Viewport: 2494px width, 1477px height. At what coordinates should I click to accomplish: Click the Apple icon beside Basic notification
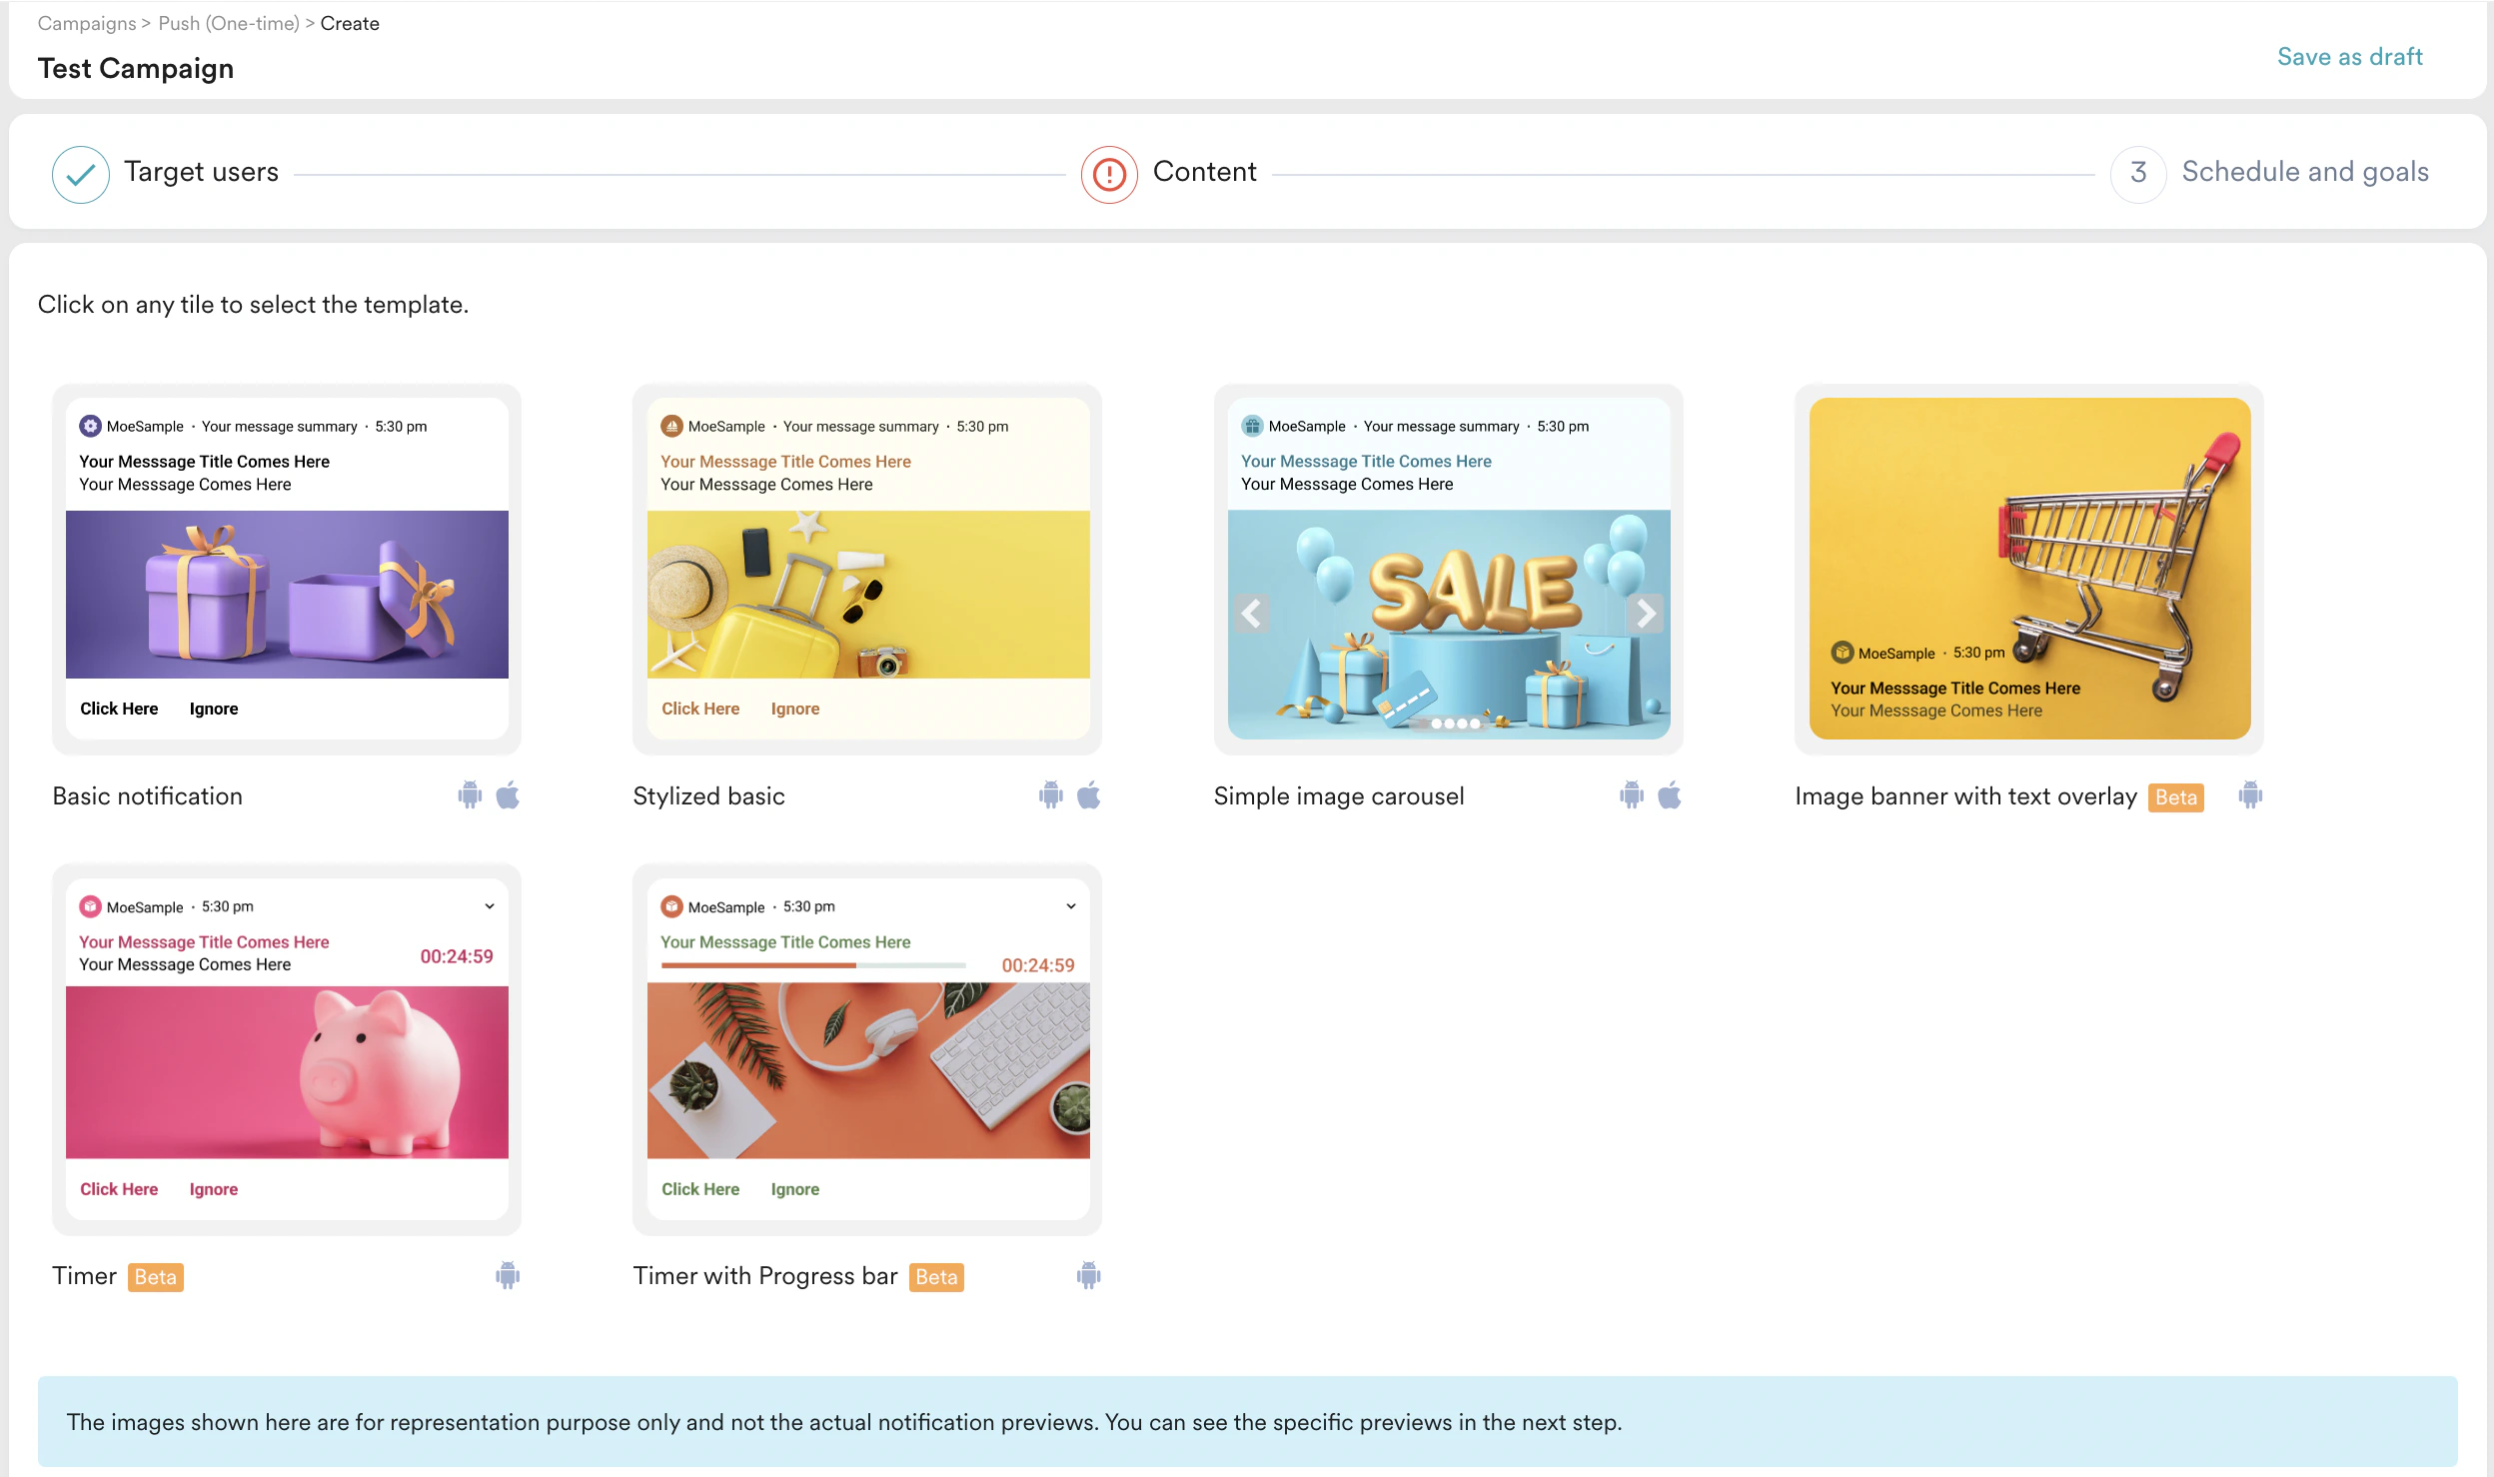[508, 795]
